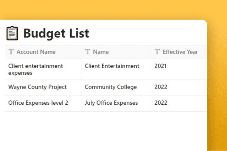The width and height of the screenshot is (227, 151).
Task: Select the Client entertainment expenses cell
Action: tap(43, 69)
